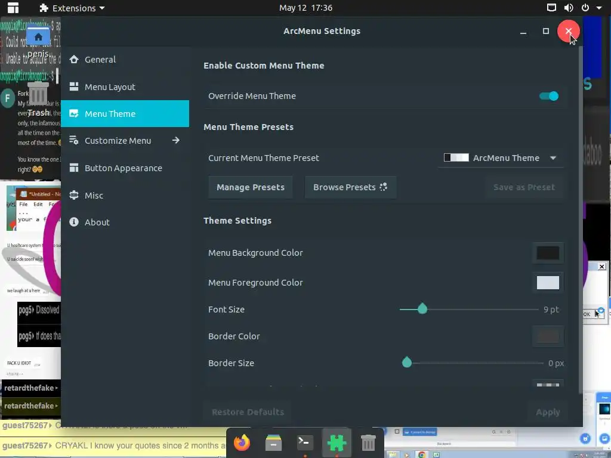Click the Apply button
This screenshot has width=611, height=458.
pyautogui.click(x=548, y=412)
